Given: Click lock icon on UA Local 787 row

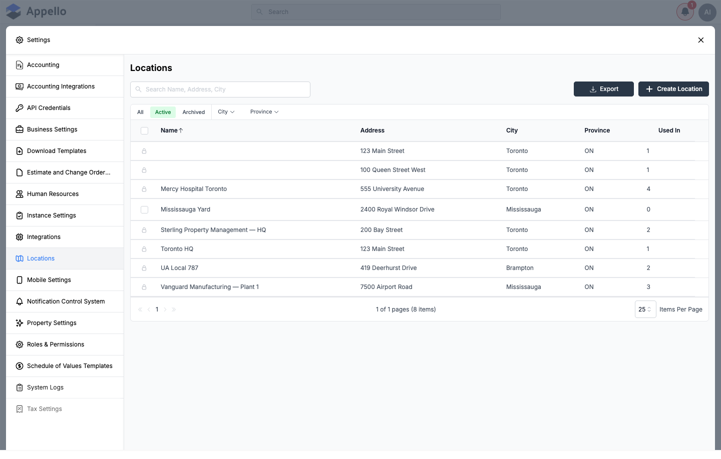Looking at the screenshot, I should point(144,268).
